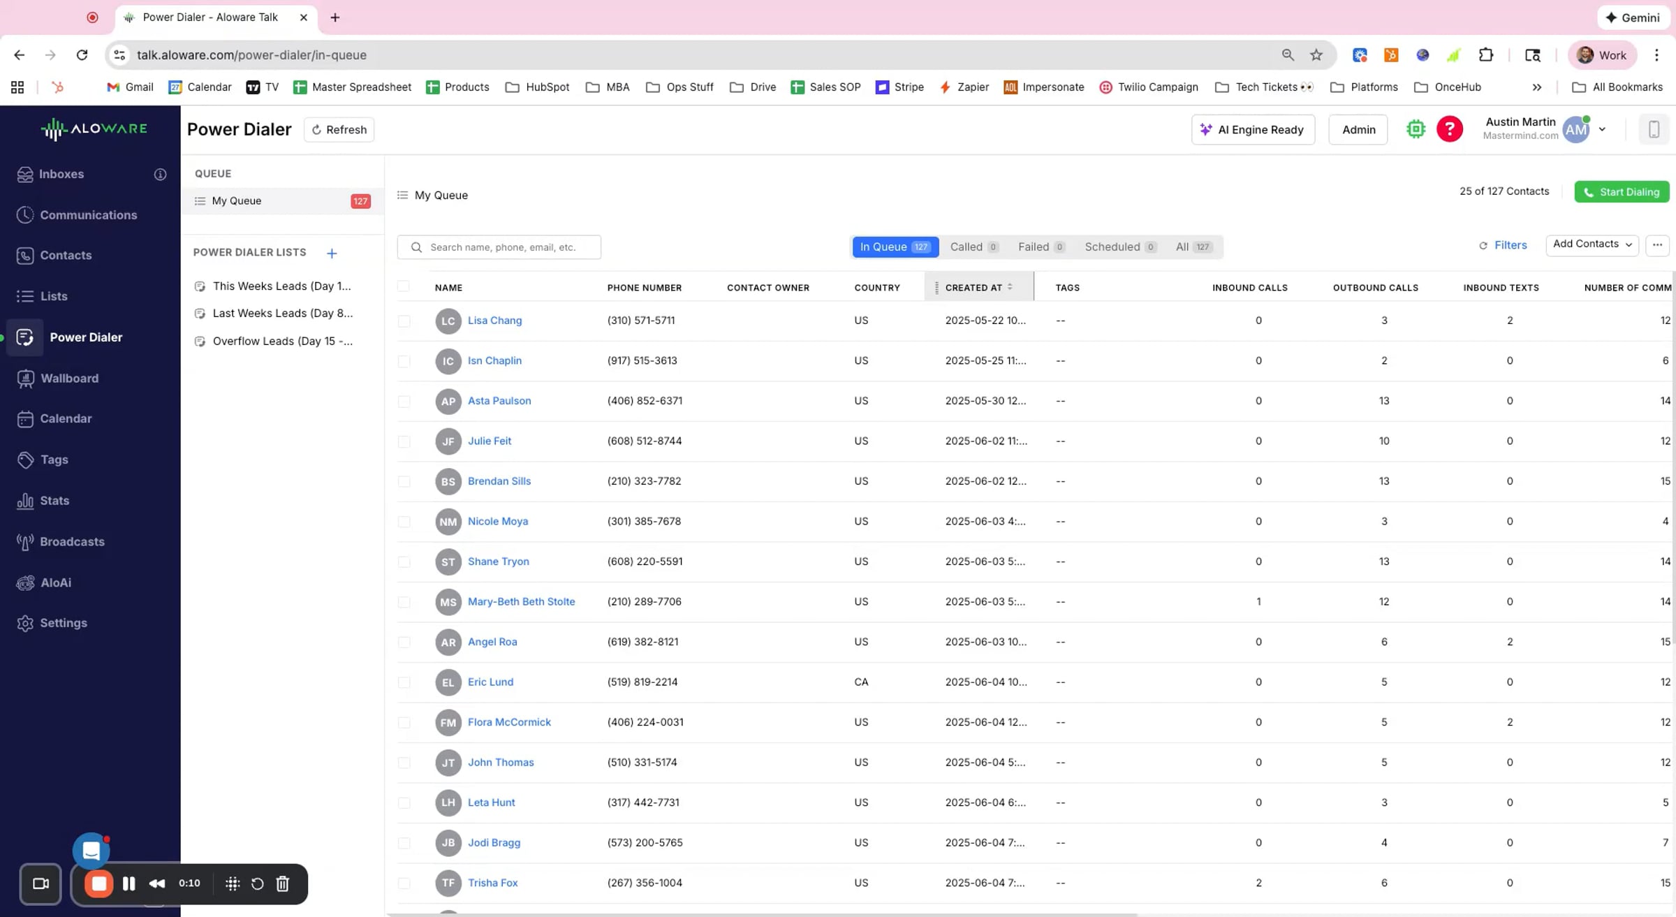Image resolution: width=1676 pixels, height=917 pixels.
Task: Switch to the Scheduled tab
Action: (x=1119, y=247)
